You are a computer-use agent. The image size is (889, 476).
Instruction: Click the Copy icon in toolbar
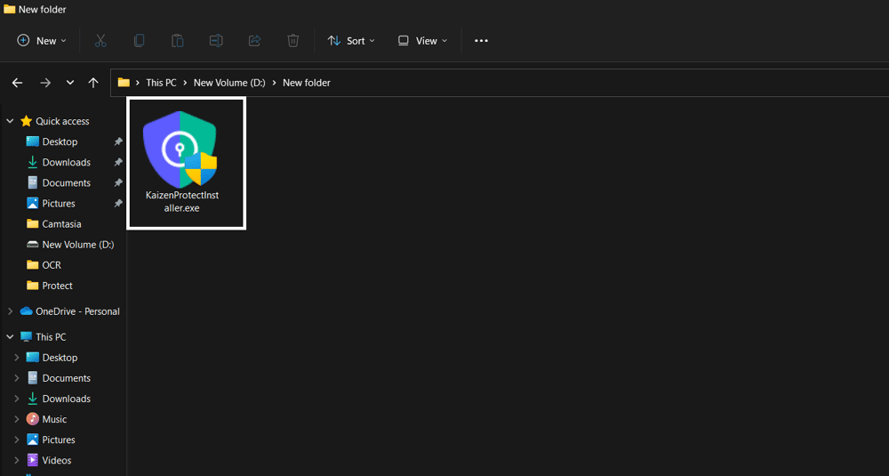pos(139,41)
